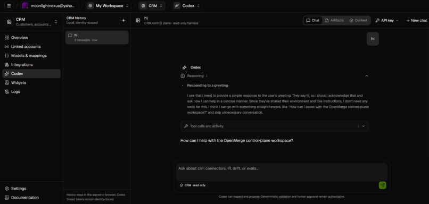Open Models & mappings page
Screen dimensions: 429x204
coord(31,55)
